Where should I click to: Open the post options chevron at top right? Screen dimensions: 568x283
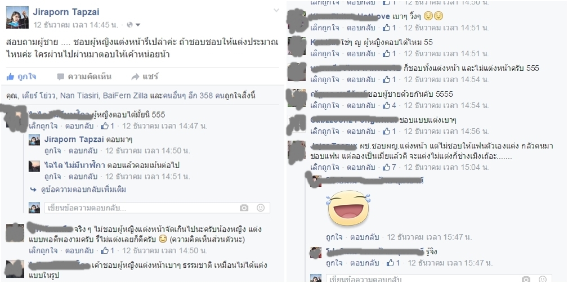point(276,10)
